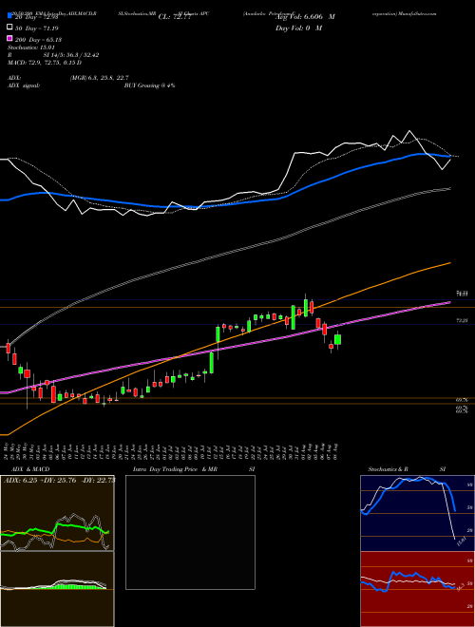Click the 'Day Vol: 0 M' value
The image size is (475, 627).
click(298, 28)
